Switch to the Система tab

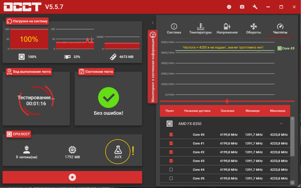tap(174, 29)
